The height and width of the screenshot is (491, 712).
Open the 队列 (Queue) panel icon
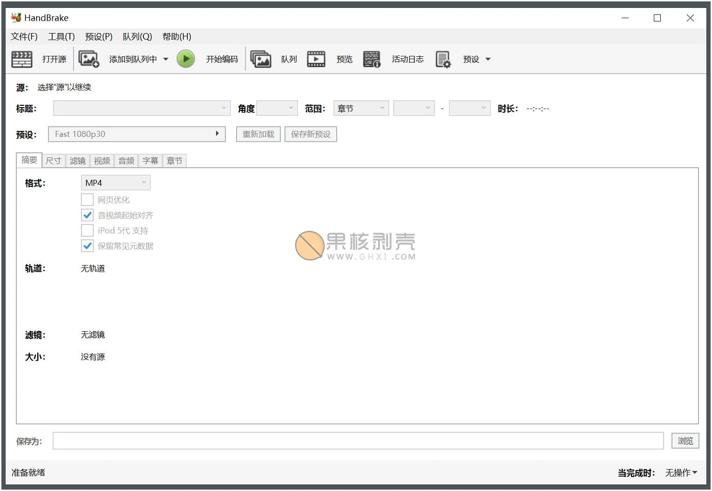pos(260,59)
